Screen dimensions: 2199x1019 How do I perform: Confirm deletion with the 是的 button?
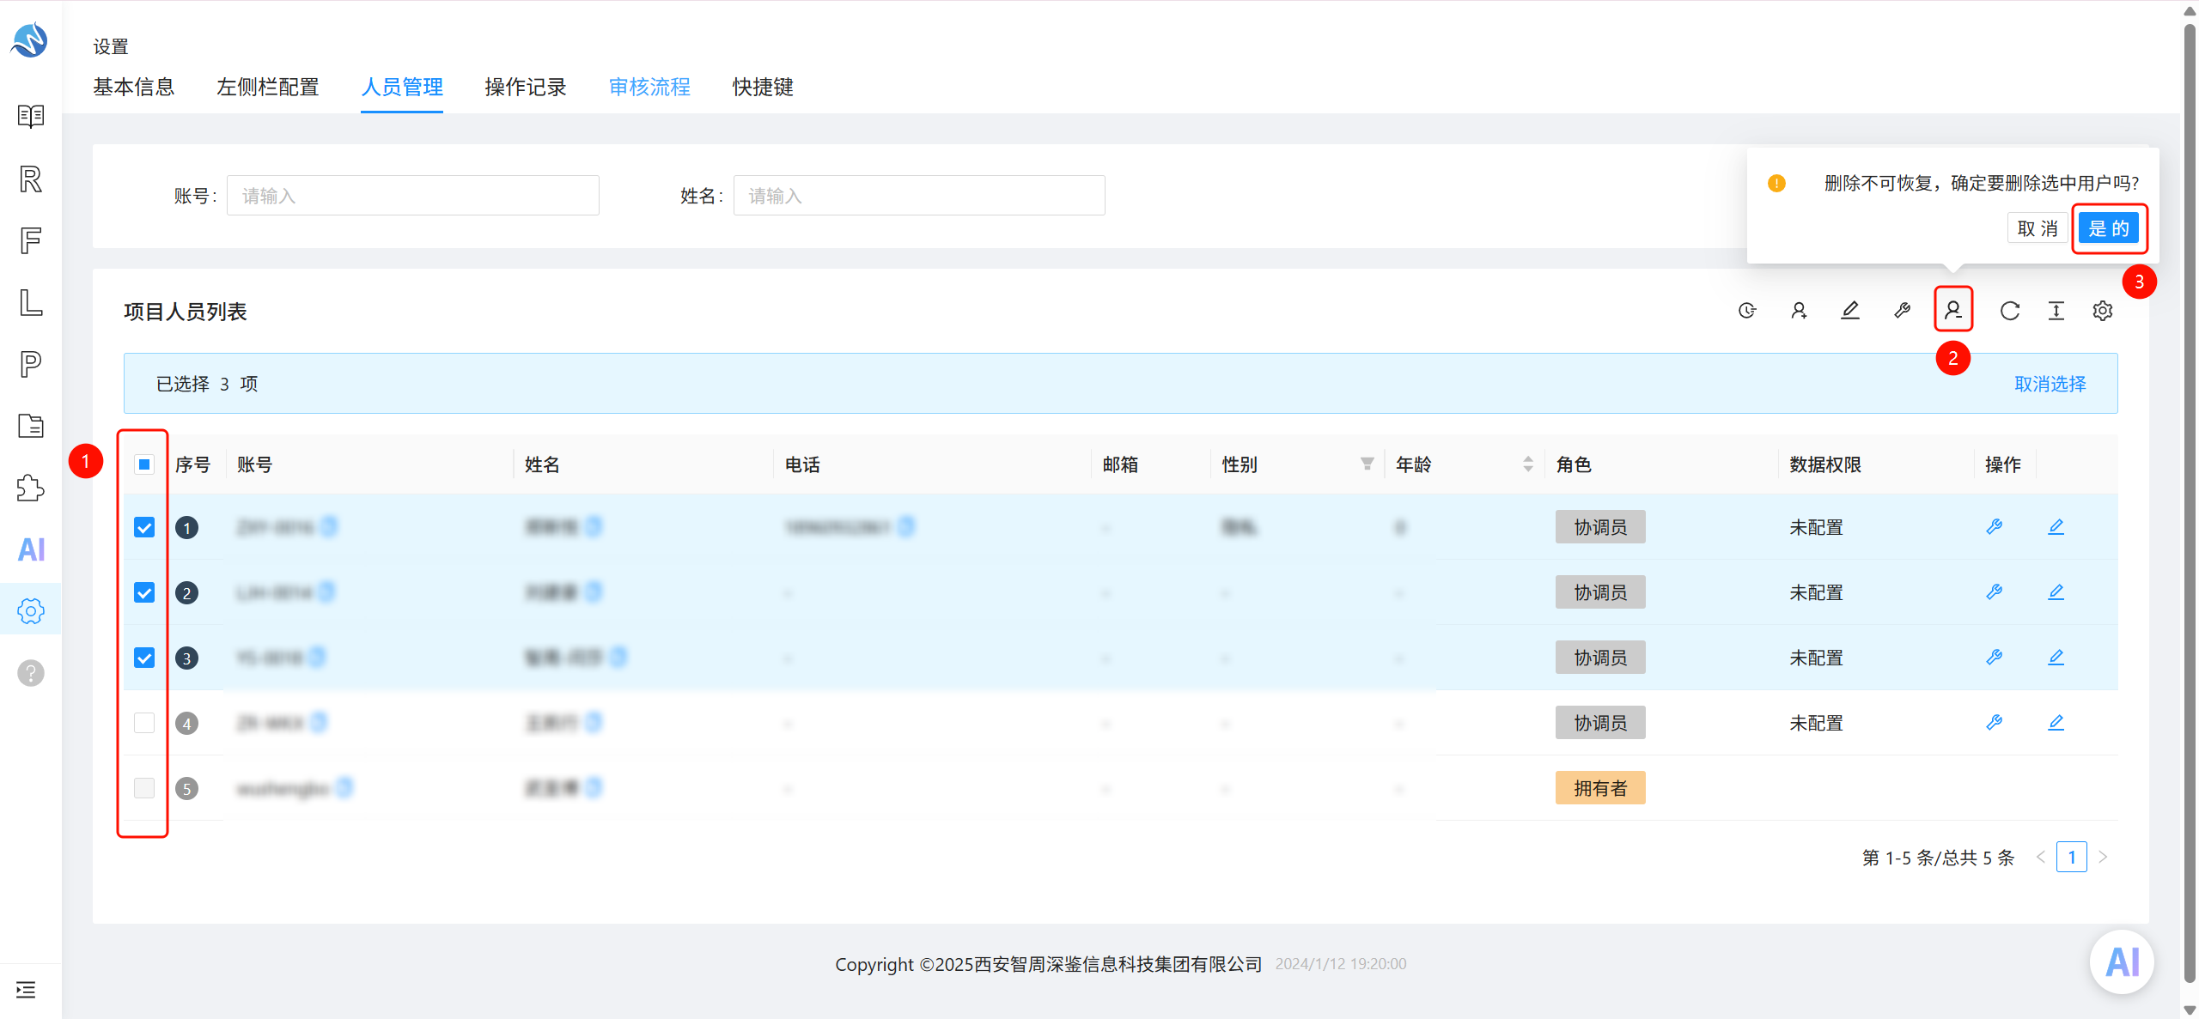[2109, 228]
